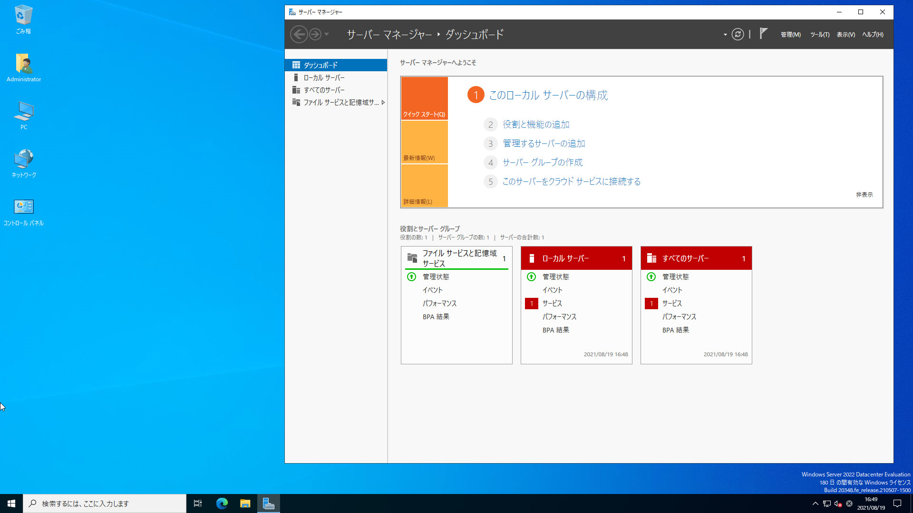913x513 pixels.
Task: Click red alert badge beside サービス in ローカル サーバー
Action: [x=532, y=304]
